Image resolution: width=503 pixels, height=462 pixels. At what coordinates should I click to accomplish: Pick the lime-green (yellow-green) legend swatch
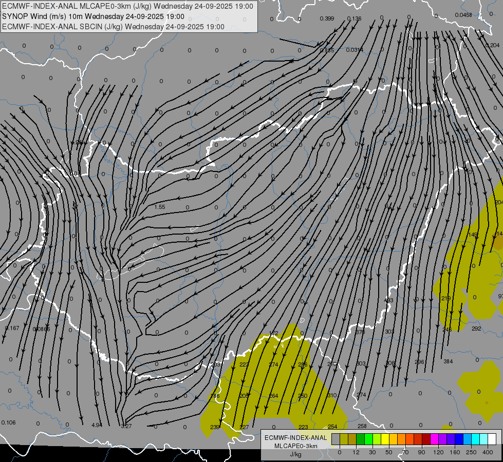377,439
